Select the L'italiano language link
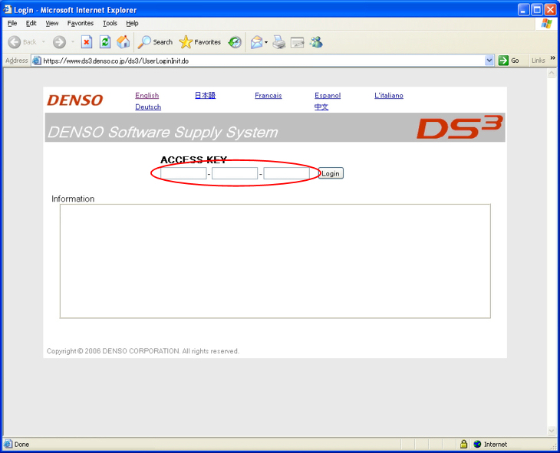 coord(389,95)
